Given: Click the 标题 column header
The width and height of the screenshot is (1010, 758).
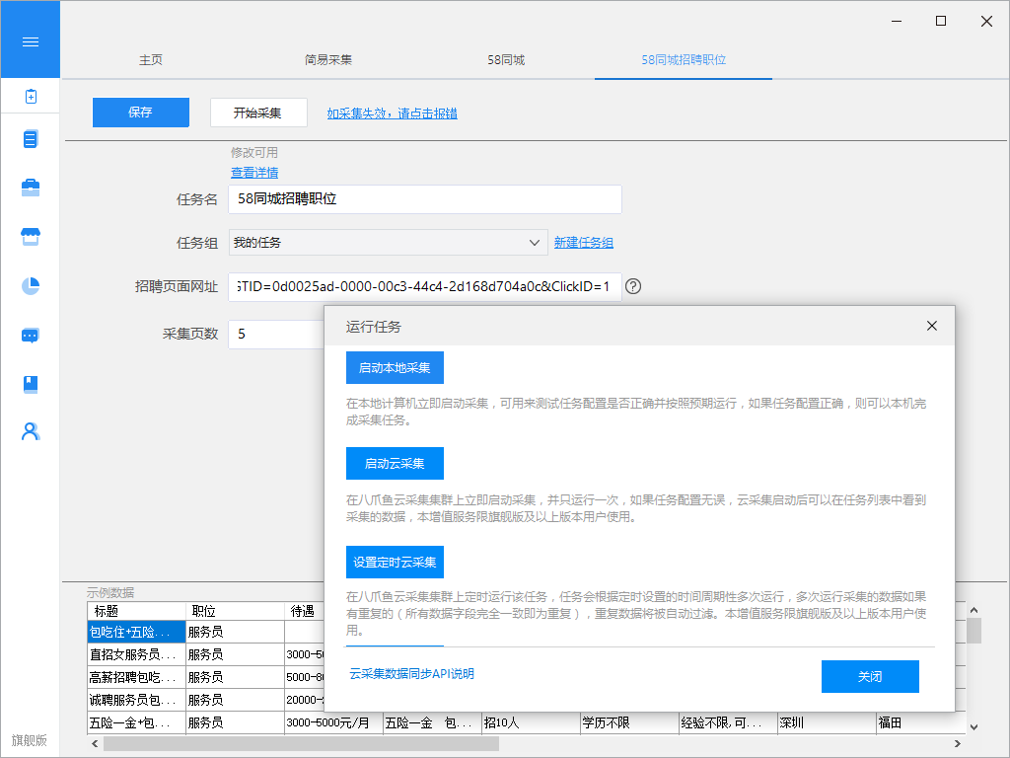Looking at the screenshot, I should (x=136, y=611).
